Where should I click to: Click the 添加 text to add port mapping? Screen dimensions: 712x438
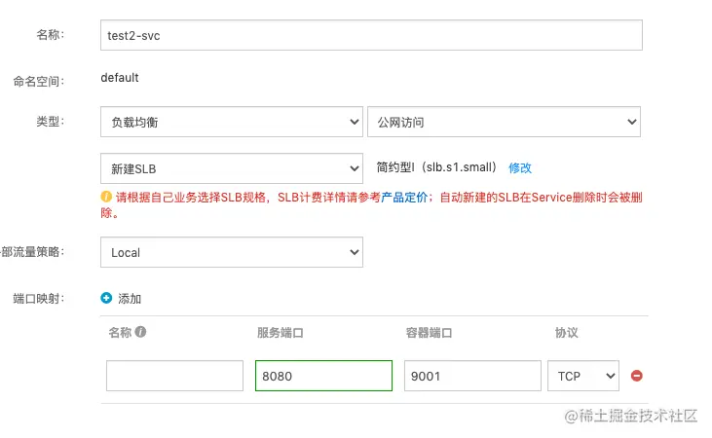(x=130, y=299)
